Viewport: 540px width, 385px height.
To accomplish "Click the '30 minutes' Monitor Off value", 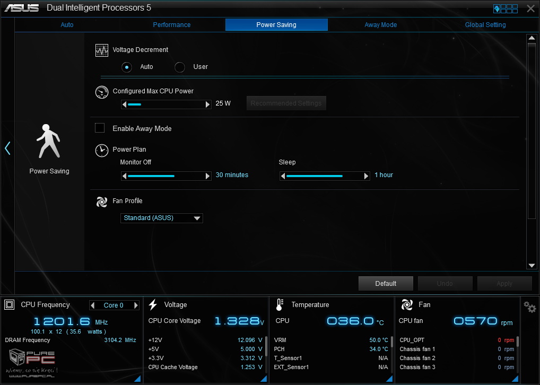I will click(x=232, y=175).
